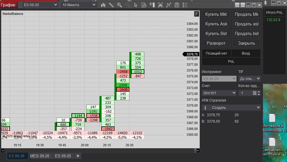Image resolution: width=287 pixels, height=162 pixels.
Task: Click the Итого PnL column header
Action: tap(274, 13)
